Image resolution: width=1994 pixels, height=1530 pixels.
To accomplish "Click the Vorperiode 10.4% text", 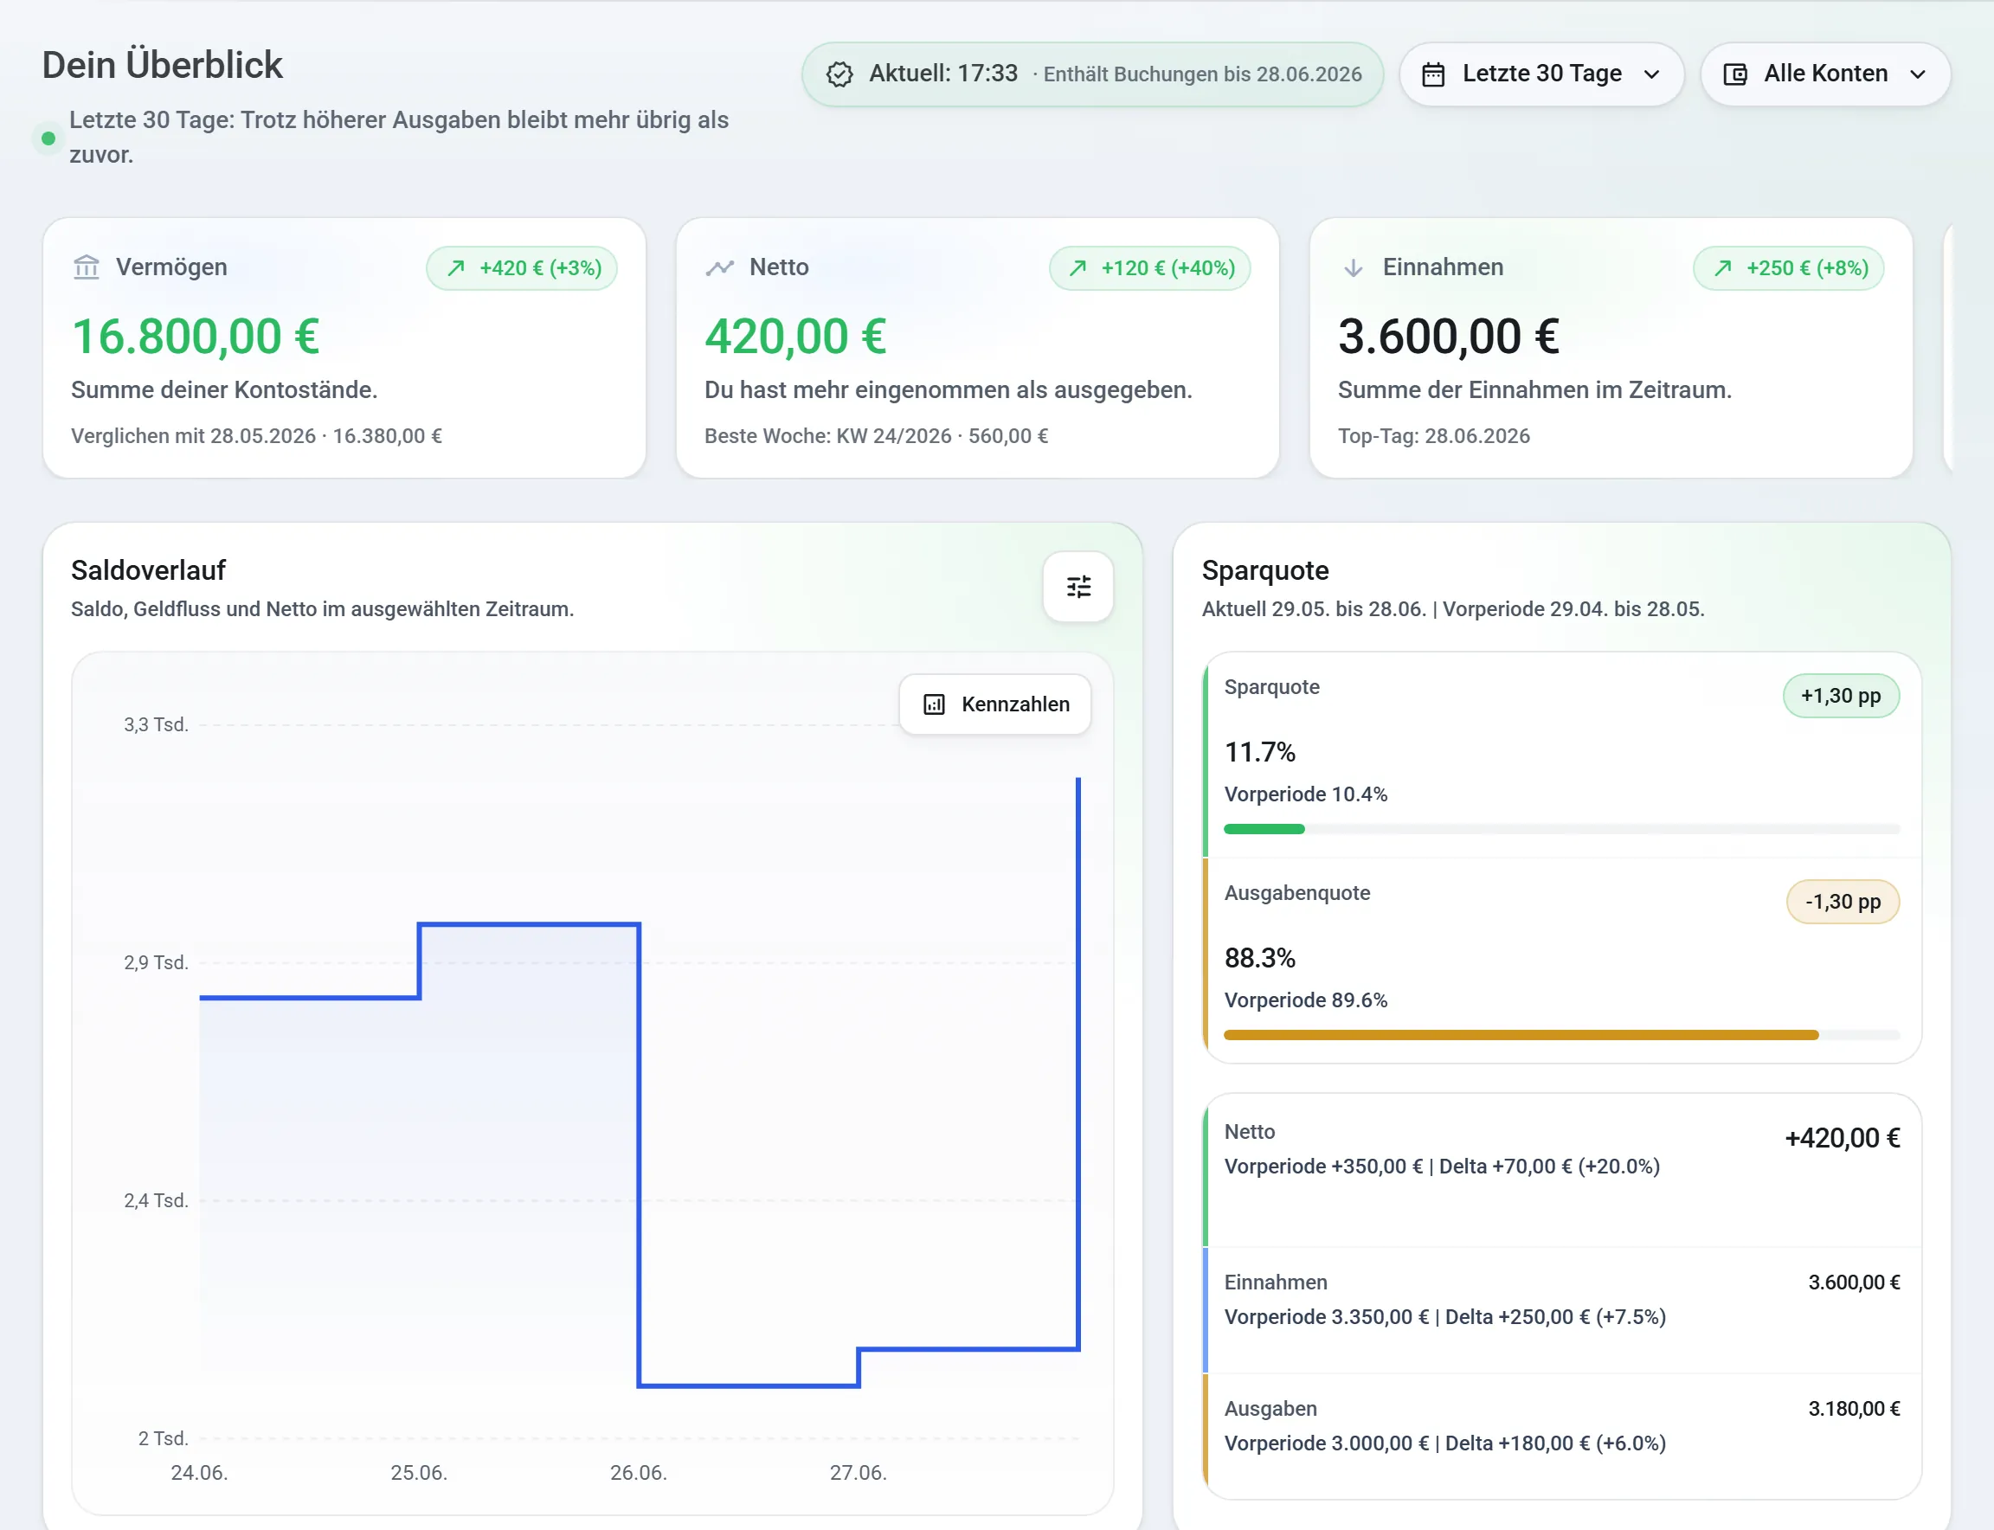I will [1305, 794].
